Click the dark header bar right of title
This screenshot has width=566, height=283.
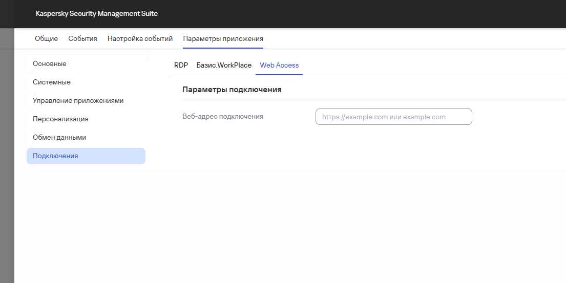coord(359,14)
